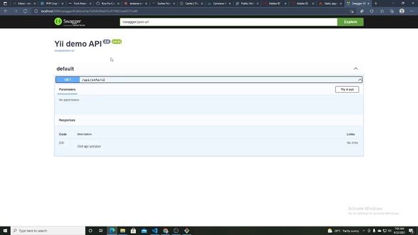Open Microsoft Store from taskbar

coord(133,230)
